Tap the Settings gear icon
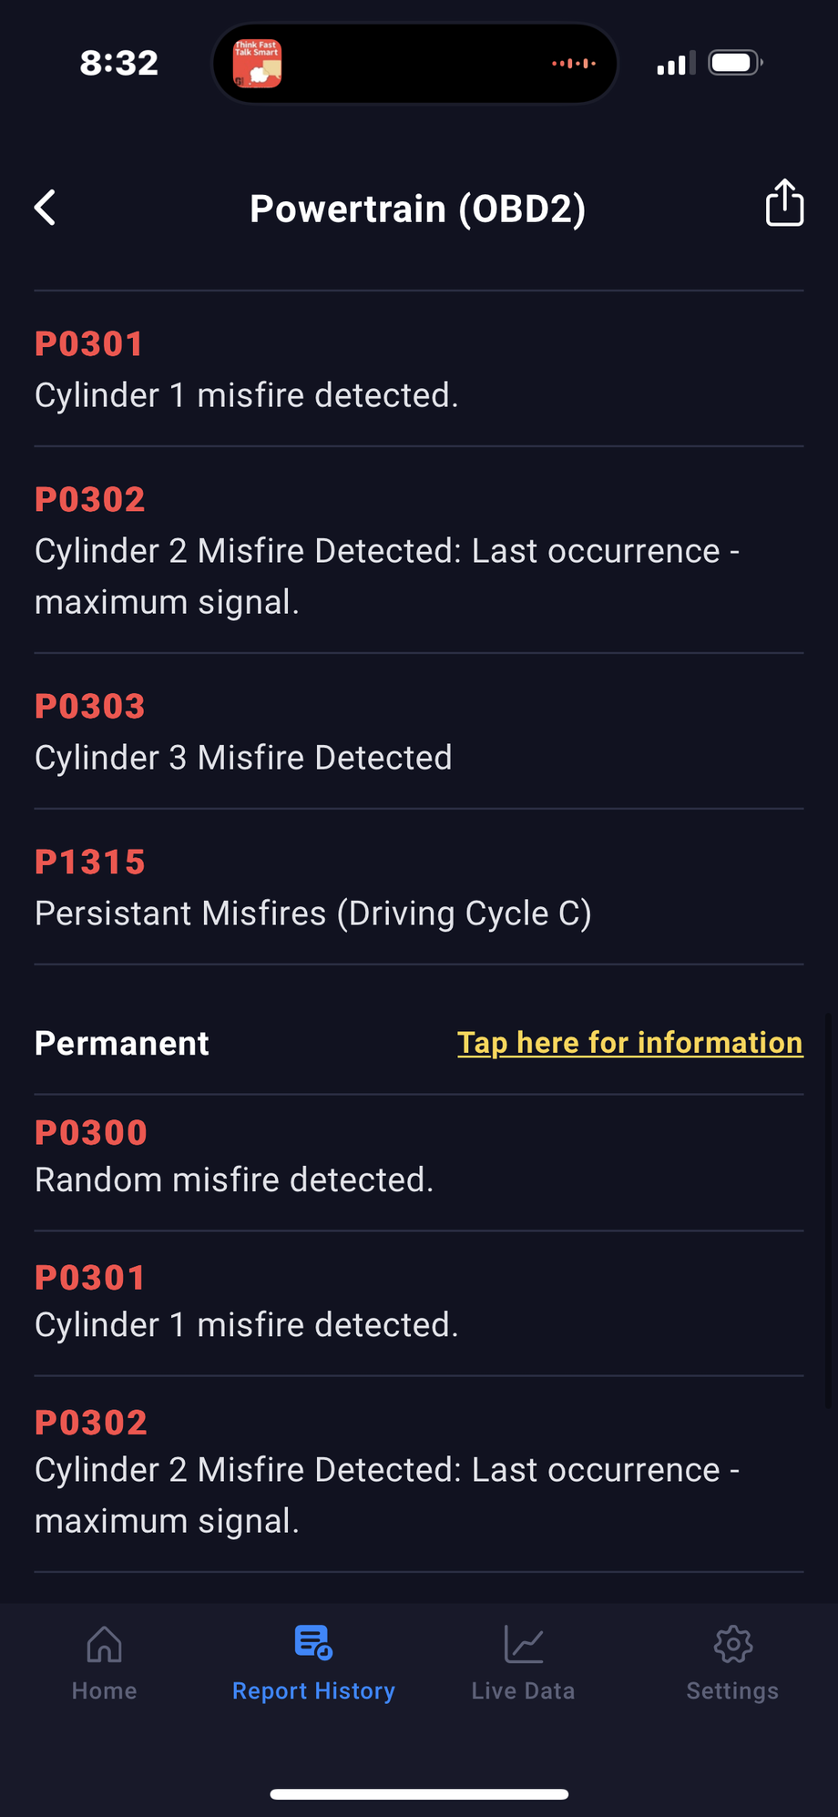The height and width of the screenshot is (1817, 838). (x=732, y=1644)
